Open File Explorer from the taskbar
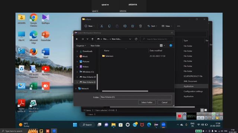Image resolution: width=238 pixels, height=133 pixels. tap(113, 125)
